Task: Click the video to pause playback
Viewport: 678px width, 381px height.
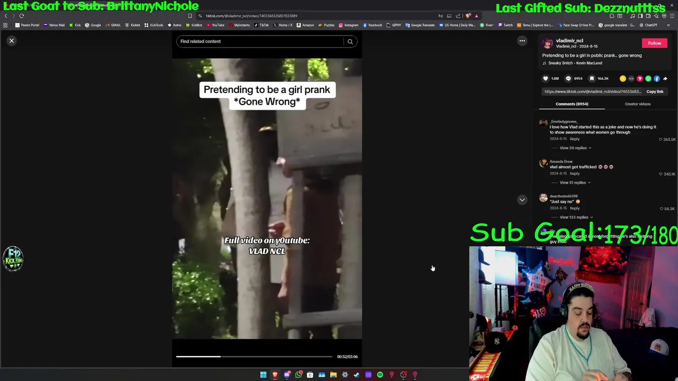Action: [x=267, y=198]
